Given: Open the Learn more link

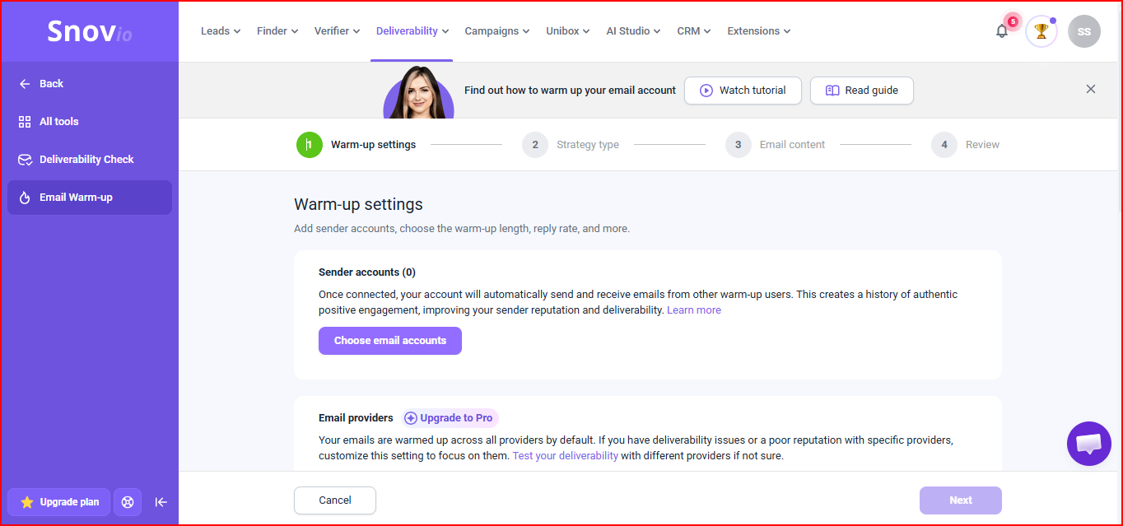Looking at the screenshot, I should [x=693, y=310].
